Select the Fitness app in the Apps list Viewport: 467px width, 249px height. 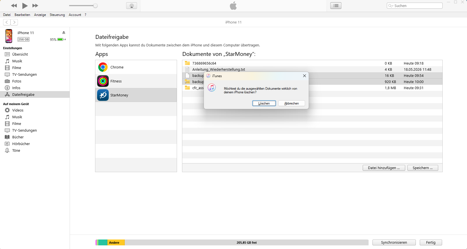136,81
